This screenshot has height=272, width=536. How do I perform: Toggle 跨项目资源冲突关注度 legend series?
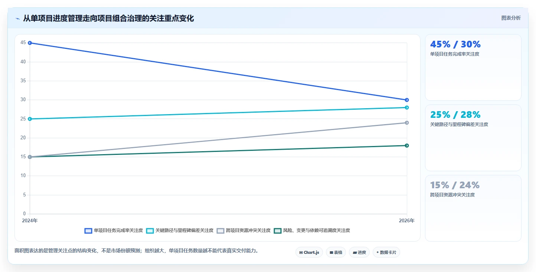(x=244, y=230)
